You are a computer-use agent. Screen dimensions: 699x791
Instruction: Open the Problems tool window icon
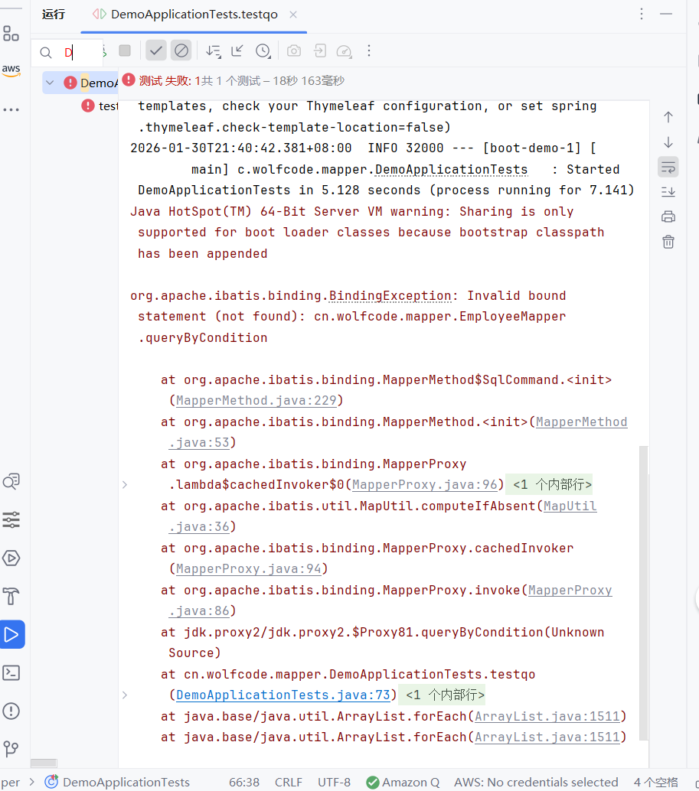(x=11, y=711)
